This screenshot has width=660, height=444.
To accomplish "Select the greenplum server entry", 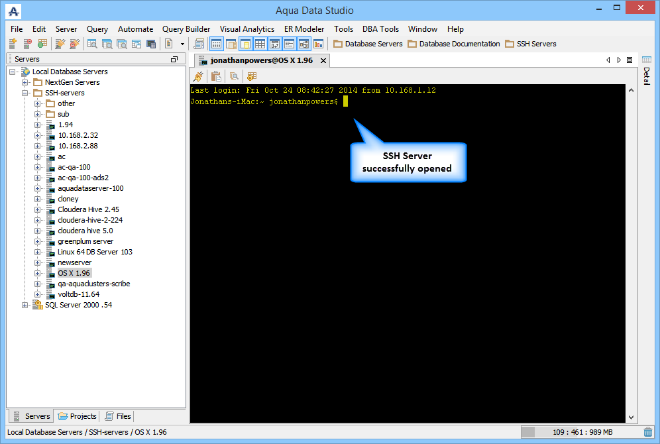I will tap(85, 242).
